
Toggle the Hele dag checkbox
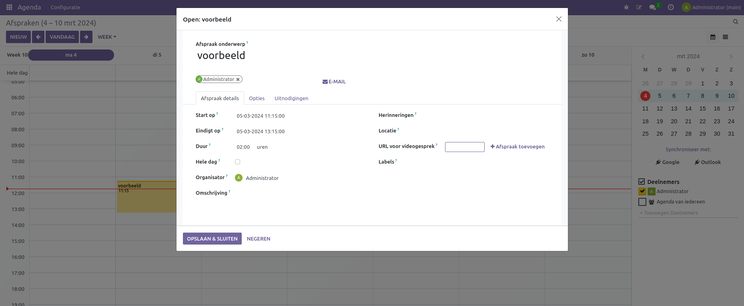[237, 162]
